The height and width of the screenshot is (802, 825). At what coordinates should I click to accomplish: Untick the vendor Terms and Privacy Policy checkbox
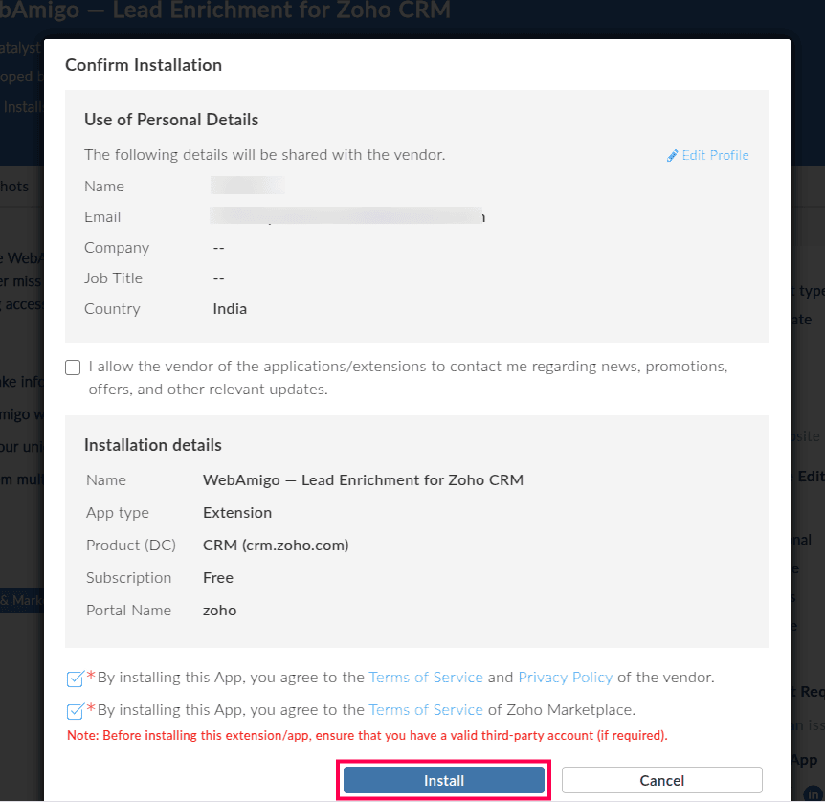75,679
